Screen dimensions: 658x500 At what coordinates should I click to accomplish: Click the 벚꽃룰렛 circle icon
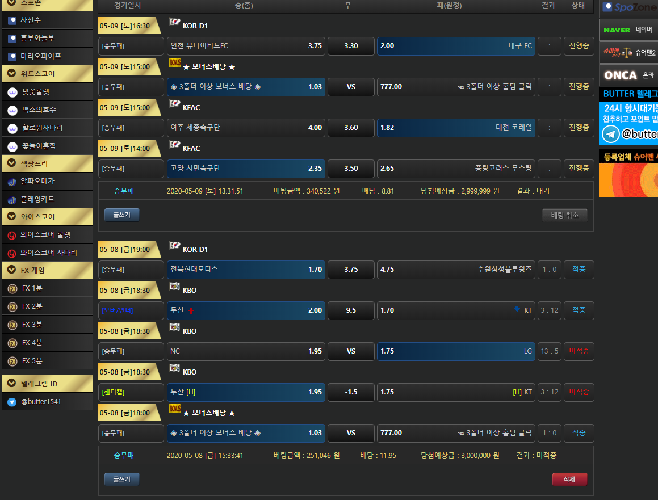(12, 91)
